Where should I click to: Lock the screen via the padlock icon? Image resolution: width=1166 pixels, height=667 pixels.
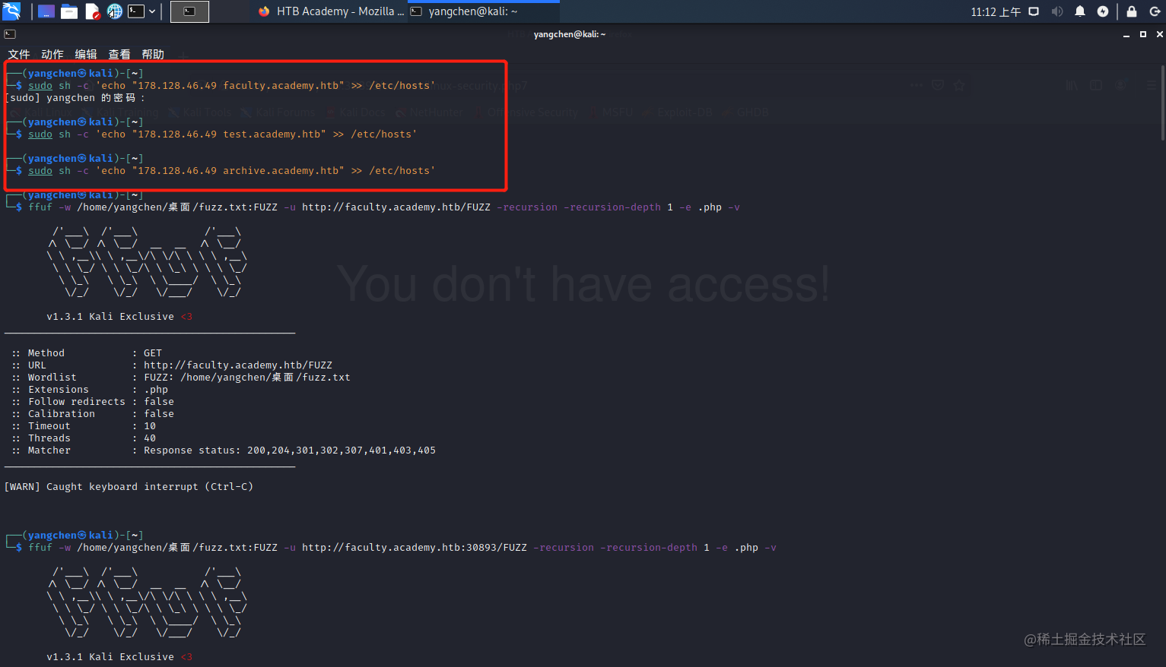click(x=1131, y=11)
